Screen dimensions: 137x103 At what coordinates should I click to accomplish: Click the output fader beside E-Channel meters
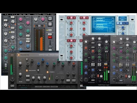click(108, 72)
